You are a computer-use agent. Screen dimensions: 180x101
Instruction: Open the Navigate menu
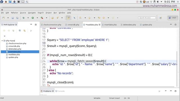[32, 13]
